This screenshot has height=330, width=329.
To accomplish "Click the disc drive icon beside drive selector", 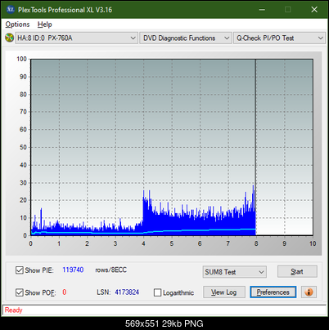I will point(9,38).
